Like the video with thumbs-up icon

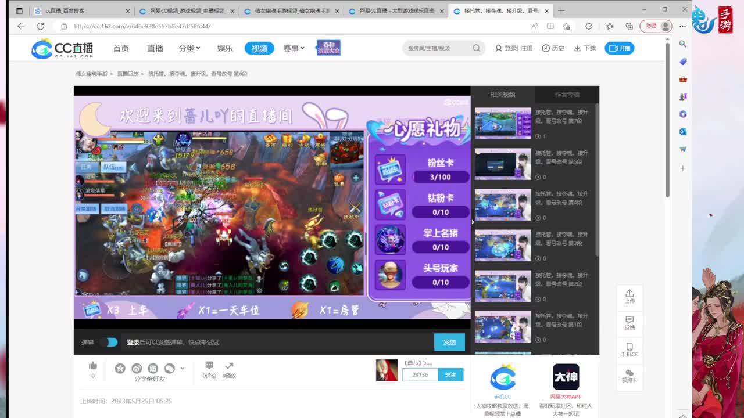click(93, 366)
